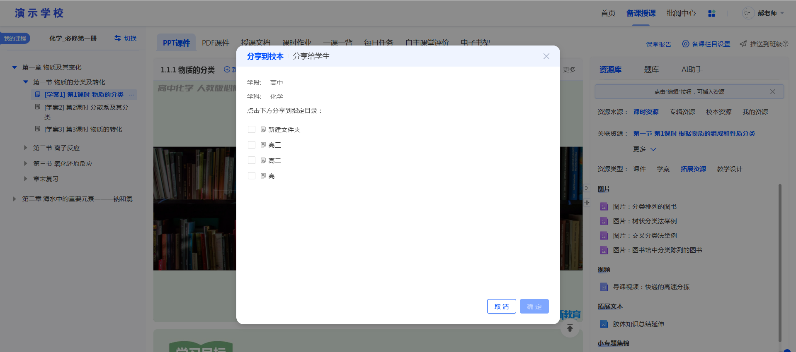Open the more menu for 学案1
This screenshot has width=796, height=352.
[x=131, y=95]
